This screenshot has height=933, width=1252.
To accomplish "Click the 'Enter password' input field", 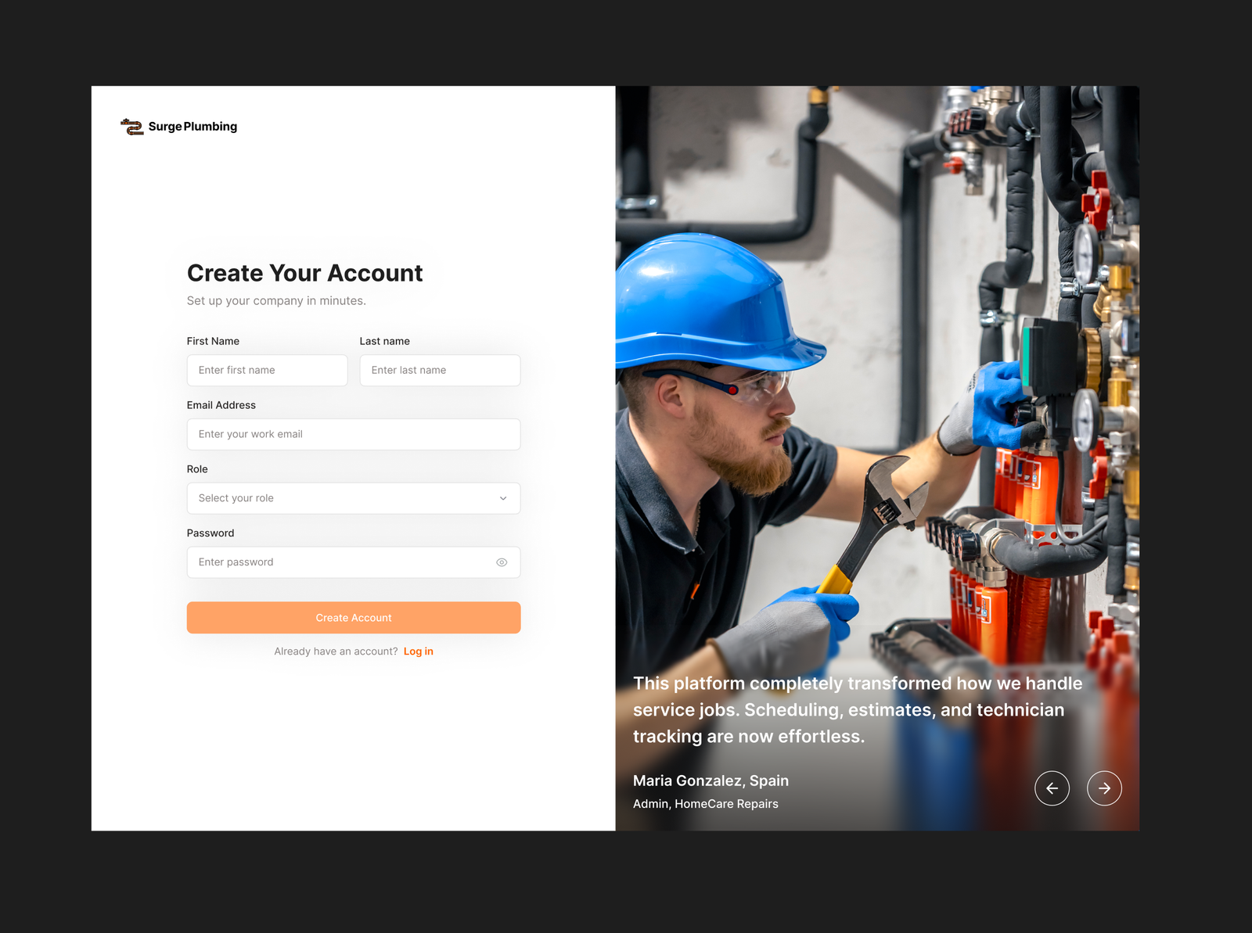I will 336,562.
